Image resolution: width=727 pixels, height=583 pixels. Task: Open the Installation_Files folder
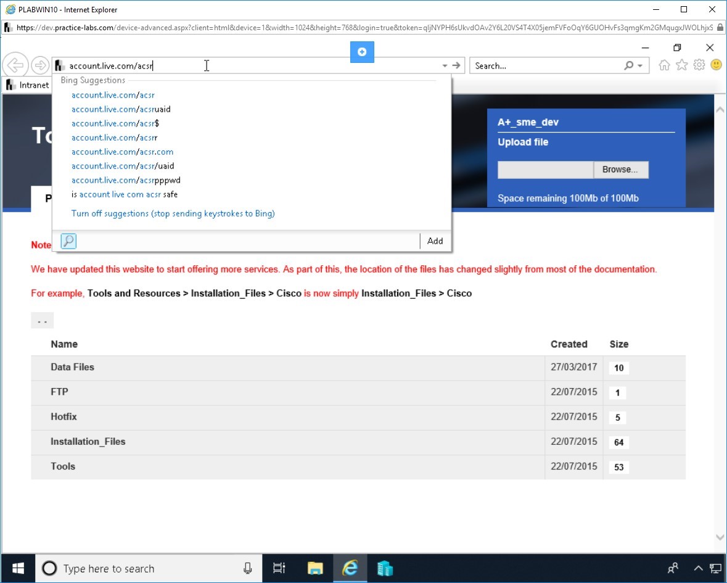coord(88,442)
